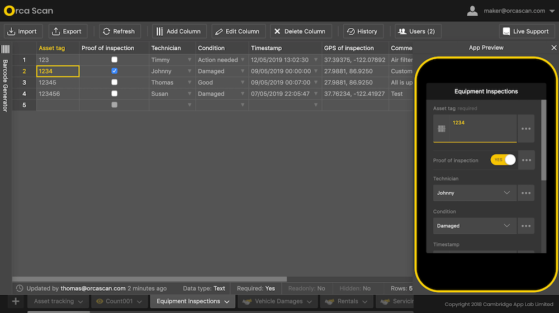Open Condition dropdown showing Damaged in preview
The image size is (559, 313).
(x=475, y=226)
